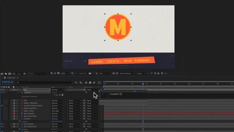Image resolution: width=234 pixels, height=132 pixels.
Task: Click the VESPA Position value
Action: (57, 121)
